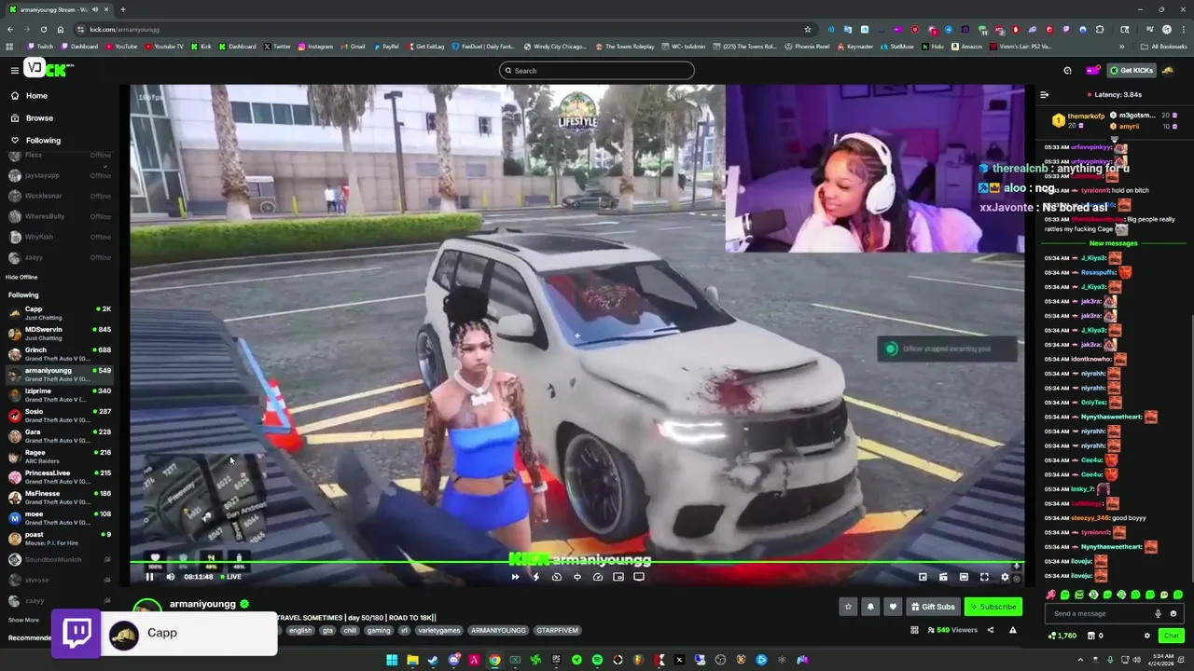This screenshot has width=1194, height=671.
Task: Open Following in Kick sidebar
Action: (43, 141)
